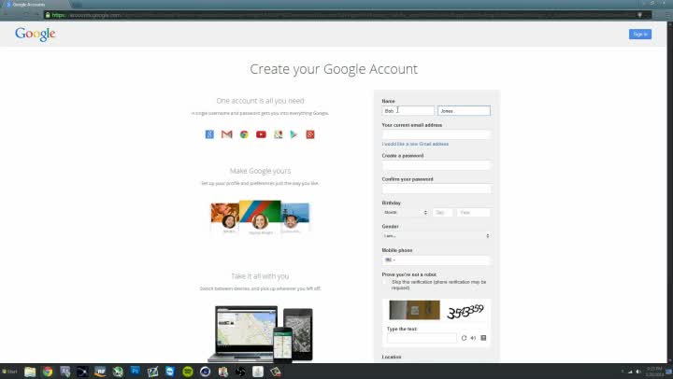Click the laptop and devices illustration

pos(261,333)
